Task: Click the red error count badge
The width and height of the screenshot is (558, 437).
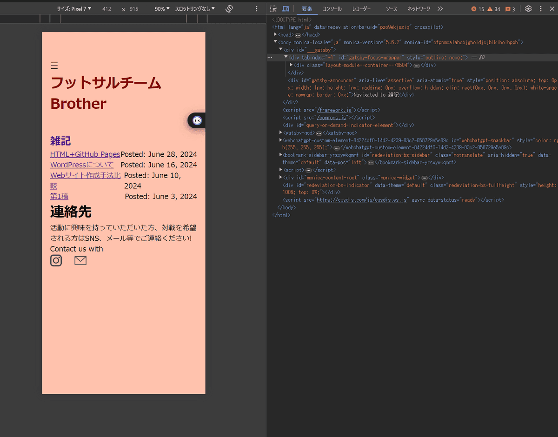Action: click(x=478, y=9)
